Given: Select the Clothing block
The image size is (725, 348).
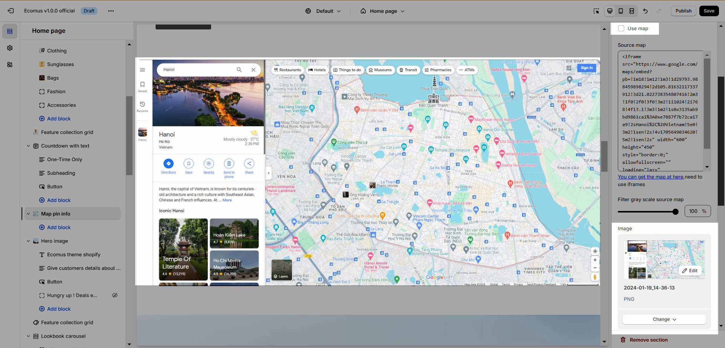Looking at the screenshot, I should (x=57, y=51).
